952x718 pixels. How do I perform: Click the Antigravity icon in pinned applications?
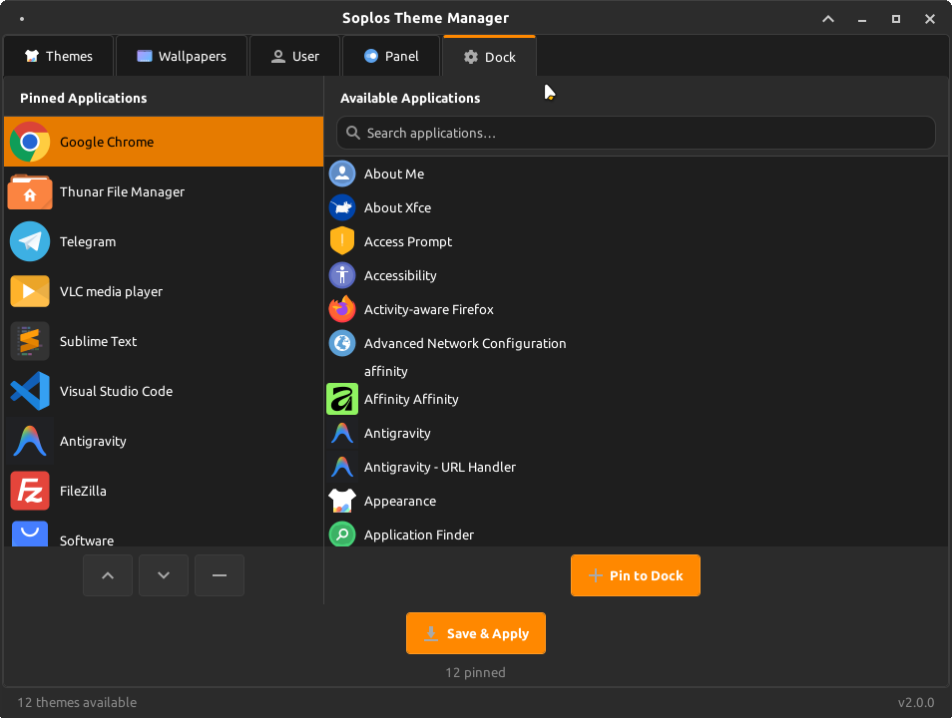(30, 441)
